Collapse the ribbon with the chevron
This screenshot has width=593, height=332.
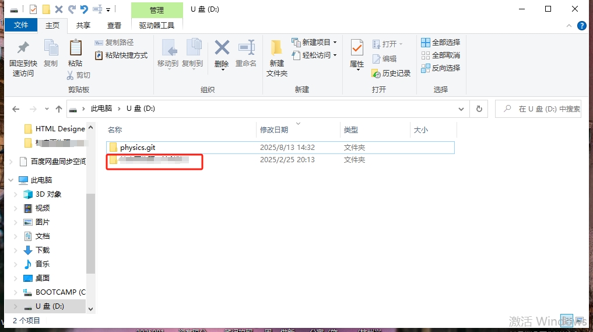569,26
